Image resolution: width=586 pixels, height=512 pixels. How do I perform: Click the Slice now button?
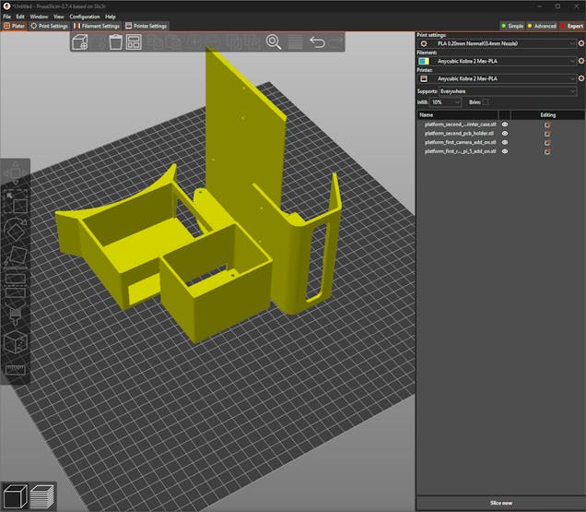pyautogui.click(x=500, y=503)
